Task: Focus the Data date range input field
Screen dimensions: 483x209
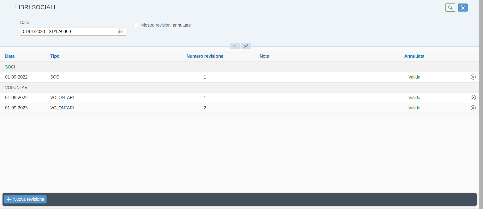Action: point(69,32)
